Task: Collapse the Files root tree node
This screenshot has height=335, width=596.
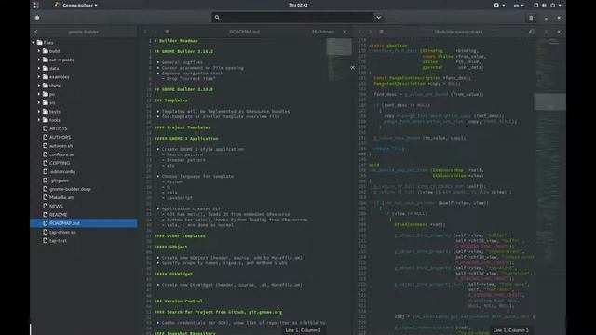Action: [x=34, y=43]
